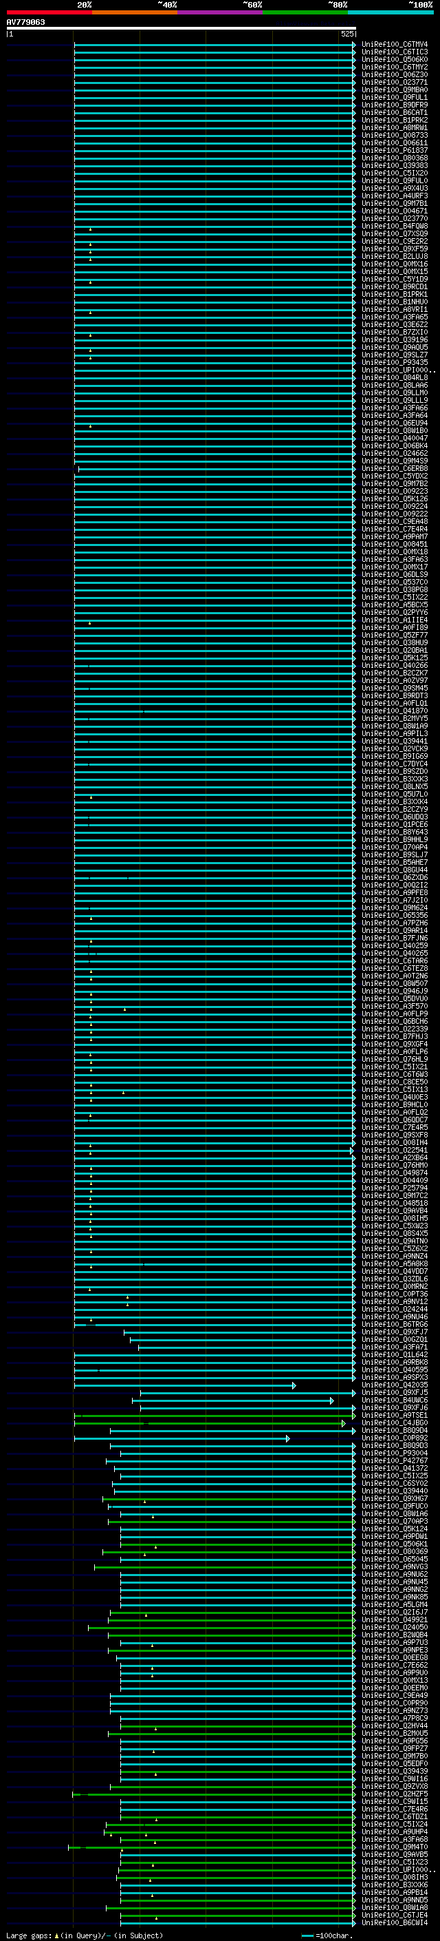Select the UniRef100_B8Q9D4 hit
The image size is (440, 1941).
(395, 1430)
